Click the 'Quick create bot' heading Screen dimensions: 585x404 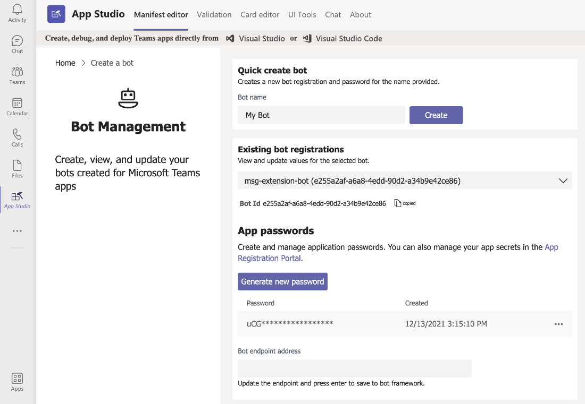pyautogui.click(x=272, y=71)
